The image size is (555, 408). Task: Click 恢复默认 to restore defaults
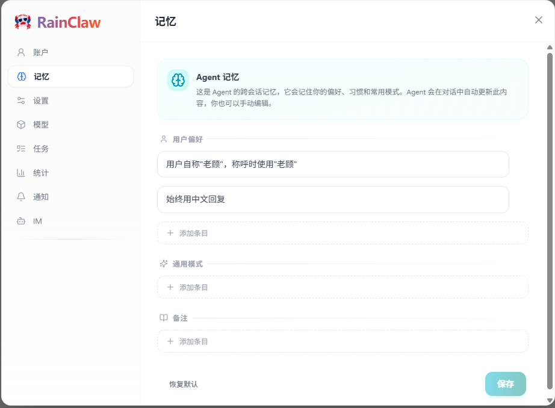(x=182, y=383)
